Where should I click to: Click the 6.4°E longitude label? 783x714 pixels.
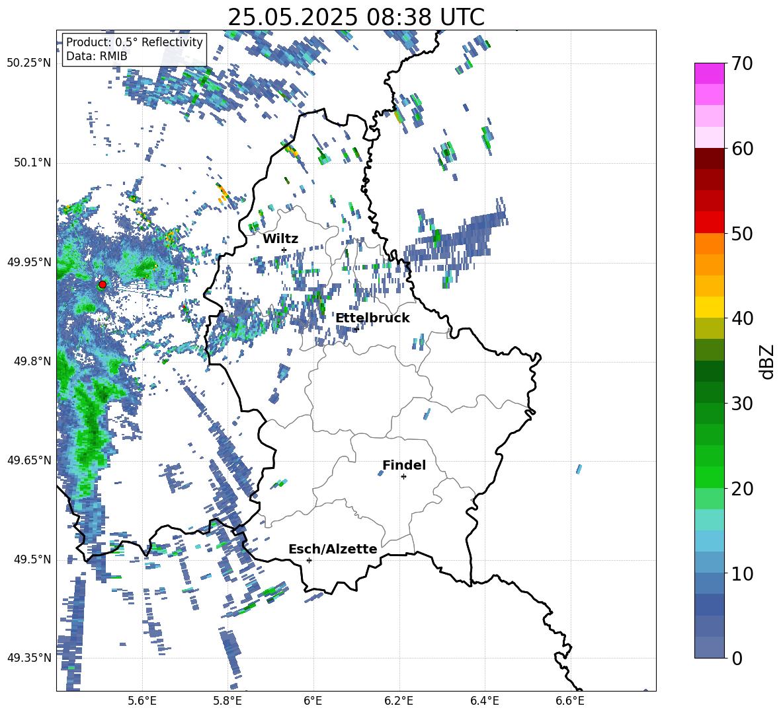pos(484,701)
